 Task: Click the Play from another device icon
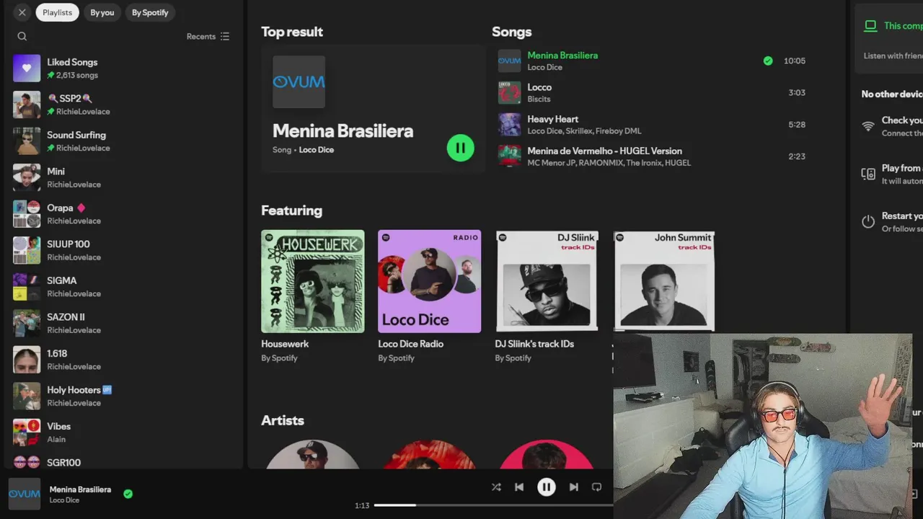point(868,174)
